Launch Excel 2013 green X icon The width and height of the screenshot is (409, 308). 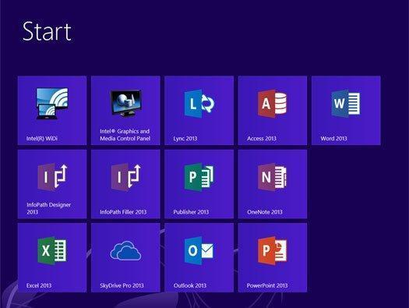point(52,250)
